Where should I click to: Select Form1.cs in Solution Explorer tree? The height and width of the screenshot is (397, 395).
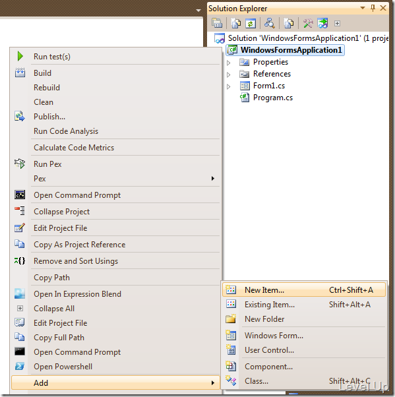(x=268, y=86)
